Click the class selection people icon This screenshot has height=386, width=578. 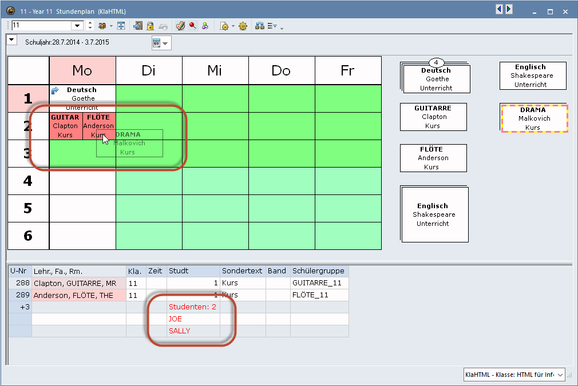coord(102,26)
